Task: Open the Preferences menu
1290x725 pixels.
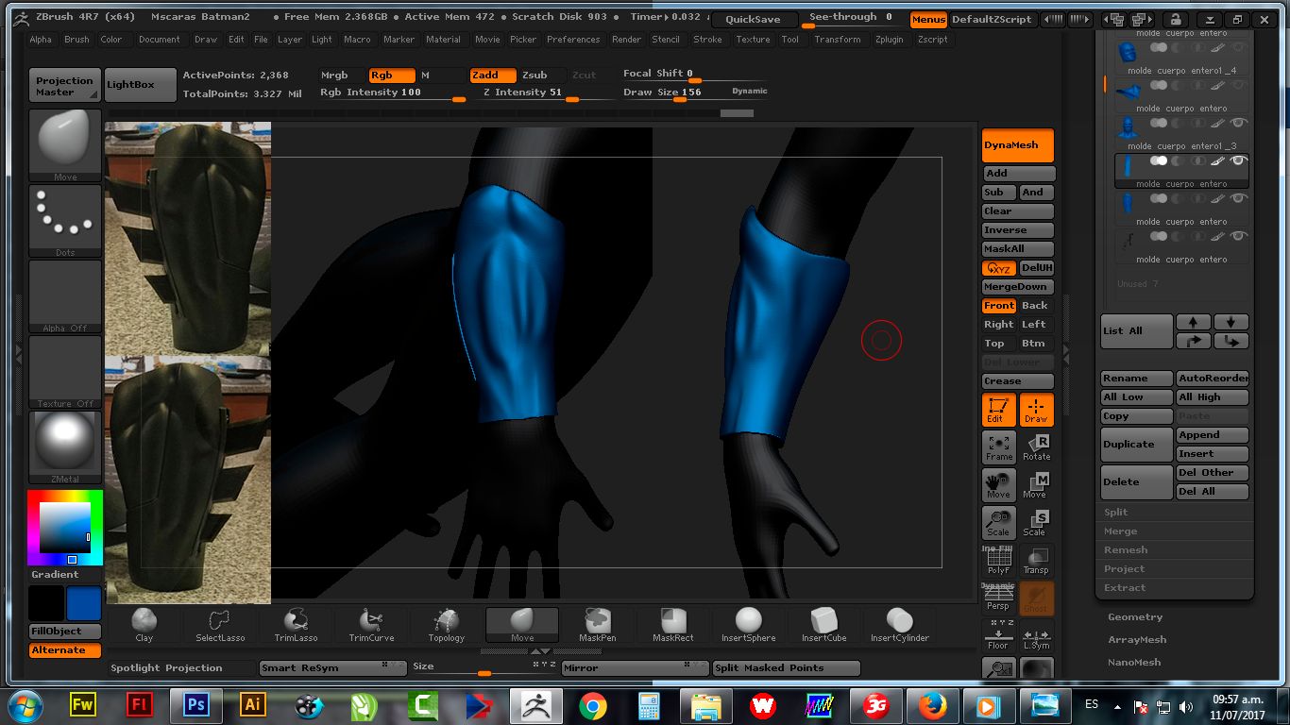Action: click(x=573, y=40)
